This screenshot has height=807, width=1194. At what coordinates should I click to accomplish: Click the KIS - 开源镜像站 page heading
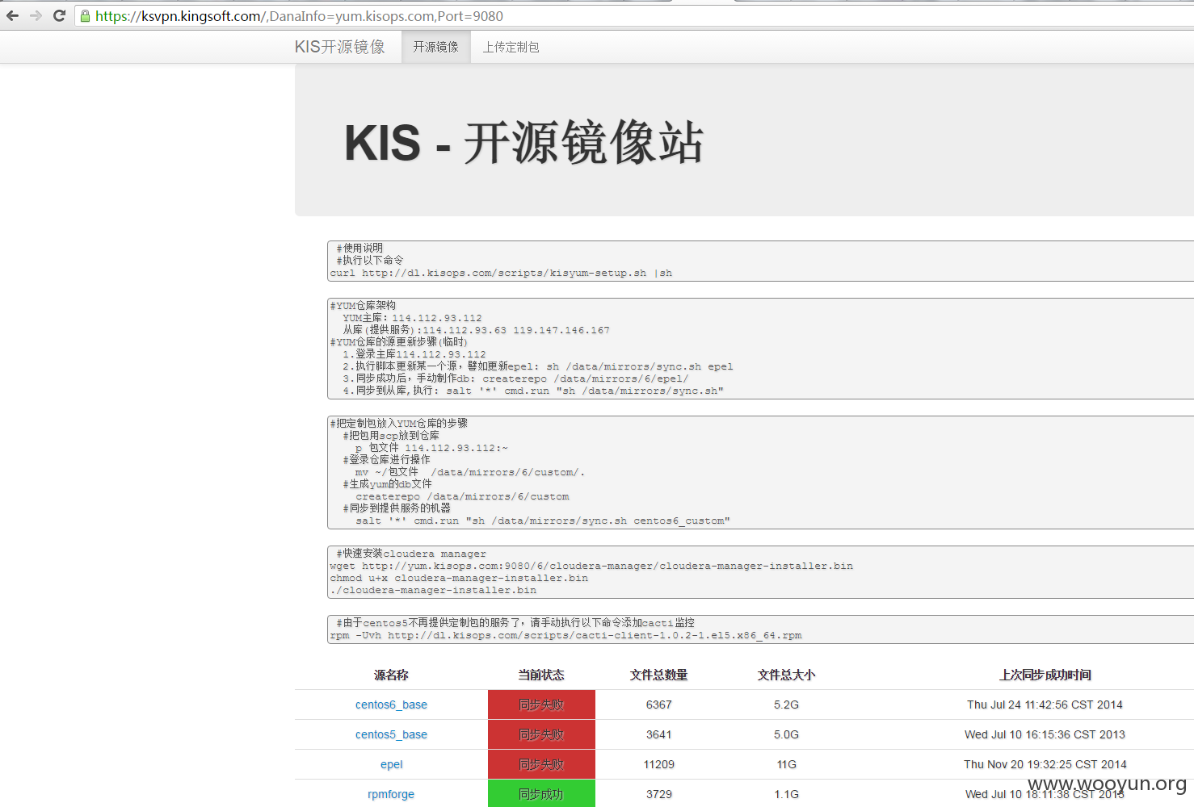[523, 143]
